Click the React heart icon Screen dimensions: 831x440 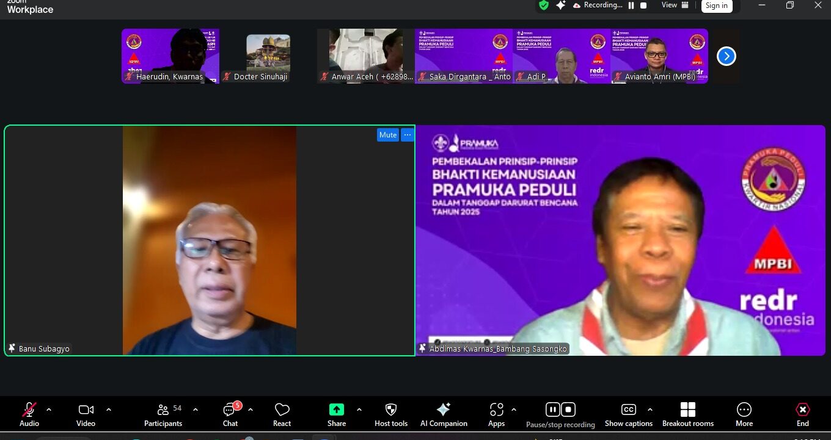pos(282,410)
